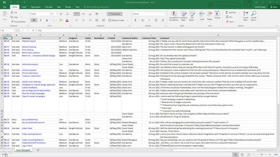280x157 pixels.
Task: Apply cell borders with the Borders button
Action: pyautogui.click(x=53, y=20)
